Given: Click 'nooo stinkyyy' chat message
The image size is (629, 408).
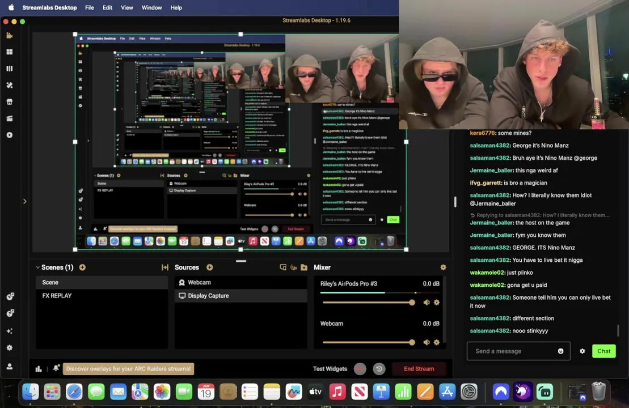Looking at the screenshot, I should click(x=530, y=330).
